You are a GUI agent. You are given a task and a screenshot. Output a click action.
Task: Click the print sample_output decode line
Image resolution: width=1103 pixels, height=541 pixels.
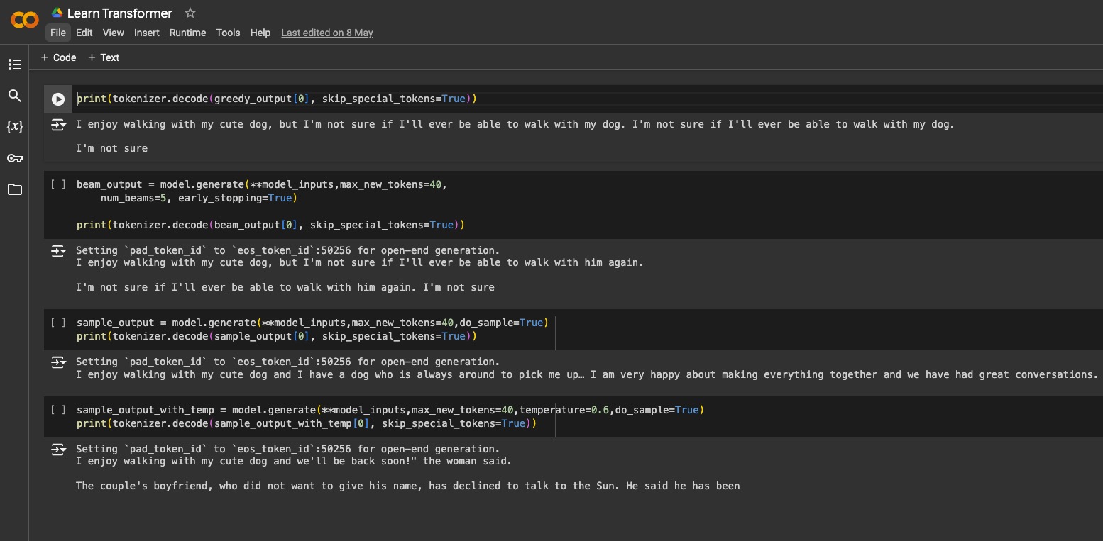pyautogui.click(x=277, y=336)
